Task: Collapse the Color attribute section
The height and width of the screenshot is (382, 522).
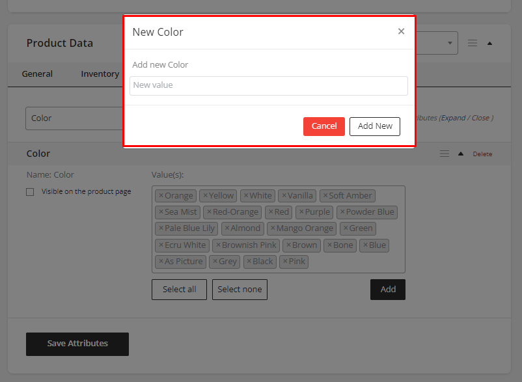Action: tap(461, 154)
